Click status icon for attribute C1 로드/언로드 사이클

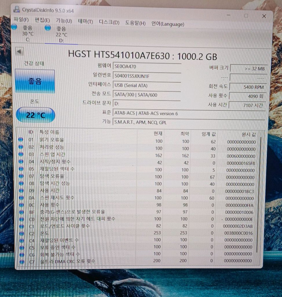22,226
